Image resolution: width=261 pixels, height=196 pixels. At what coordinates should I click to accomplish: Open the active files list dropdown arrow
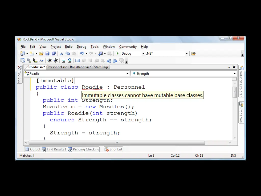tap(229, 67)
